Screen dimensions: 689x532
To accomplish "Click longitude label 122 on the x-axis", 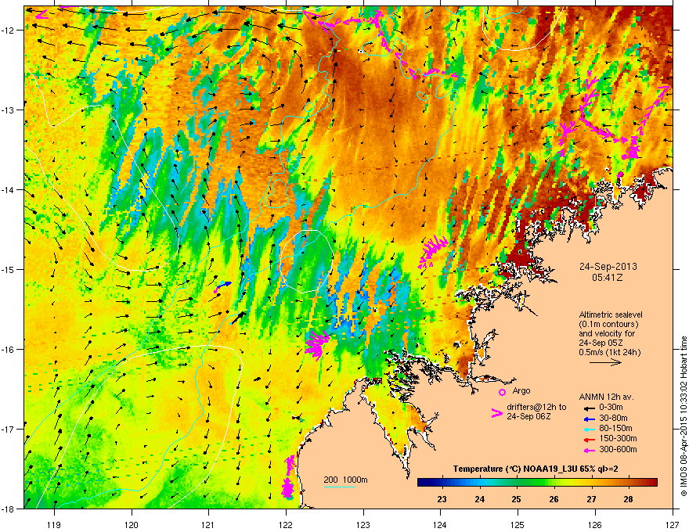I will click(286, 524).
